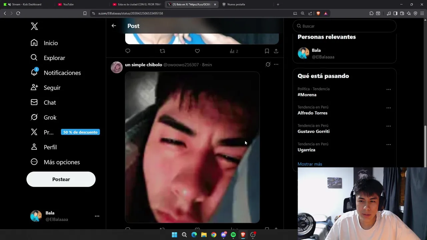Click the share icon in the address bar
This screenshot has width=427, height=240.
[x=310, y=13]
